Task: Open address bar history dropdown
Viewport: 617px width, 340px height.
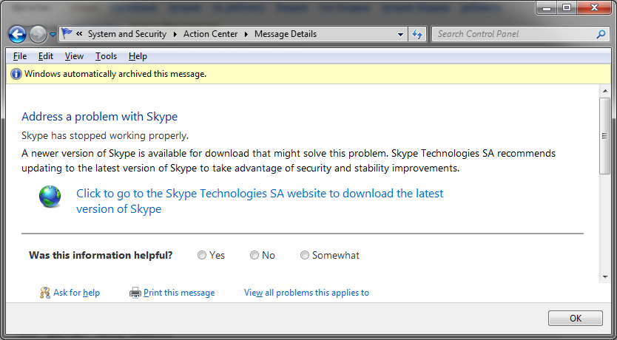Action: tap(400, 35)
